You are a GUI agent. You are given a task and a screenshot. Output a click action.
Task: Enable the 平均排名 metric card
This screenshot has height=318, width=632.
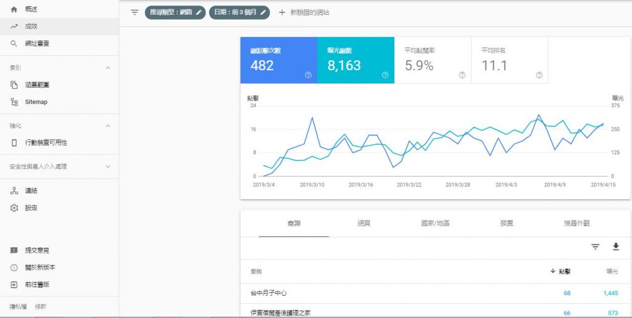[509, 60]
